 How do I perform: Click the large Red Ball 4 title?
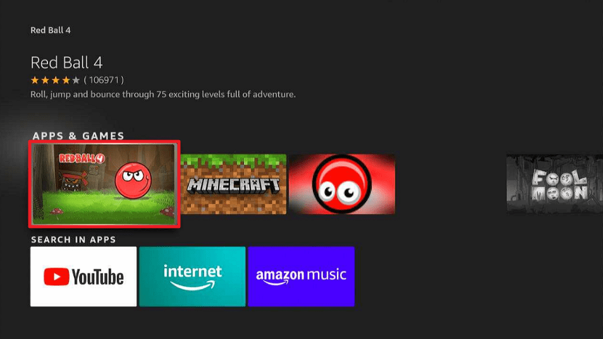click(66, 62)
